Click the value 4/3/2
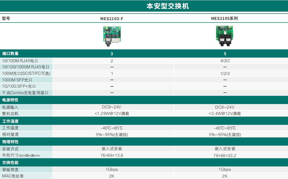Image resolution: width=288 pixels, height=179 pixels. (x=225, y=61)
